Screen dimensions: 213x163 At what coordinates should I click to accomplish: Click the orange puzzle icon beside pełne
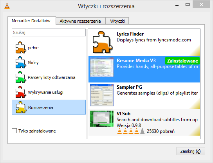(21, 47)
